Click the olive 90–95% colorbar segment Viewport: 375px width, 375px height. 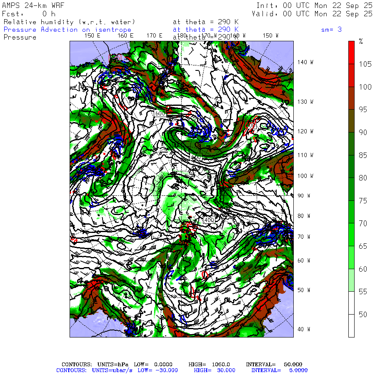(352, 121)
